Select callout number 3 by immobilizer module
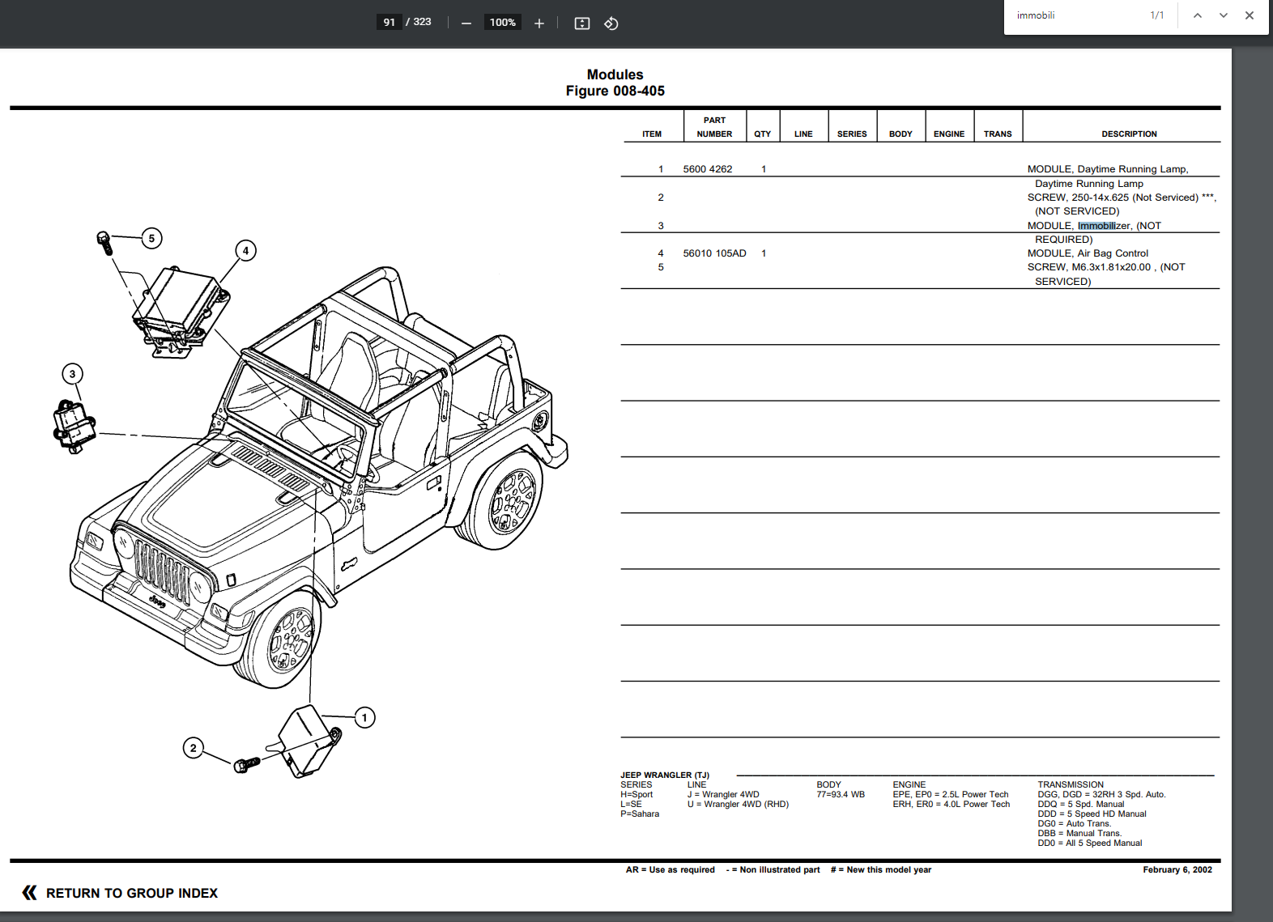Viewport: 1273px width, 922px height. point(72,374)
